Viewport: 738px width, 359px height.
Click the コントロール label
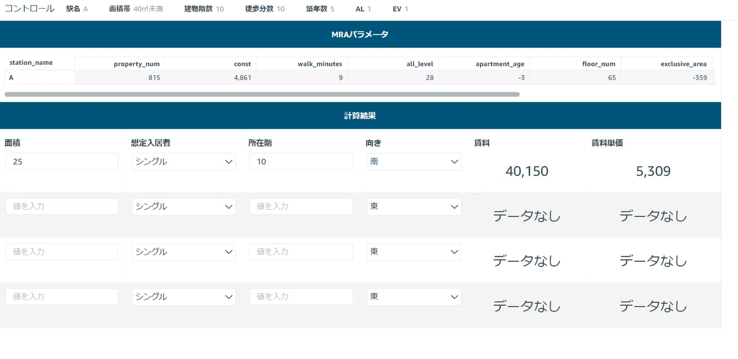pyautogui.click(x=29, y=9)
